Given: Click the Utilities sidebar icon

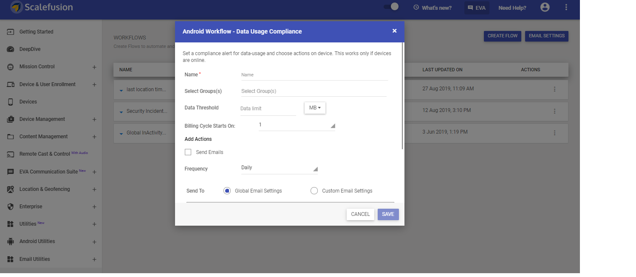Looking at the screenshot, I should tap(11, 224).
